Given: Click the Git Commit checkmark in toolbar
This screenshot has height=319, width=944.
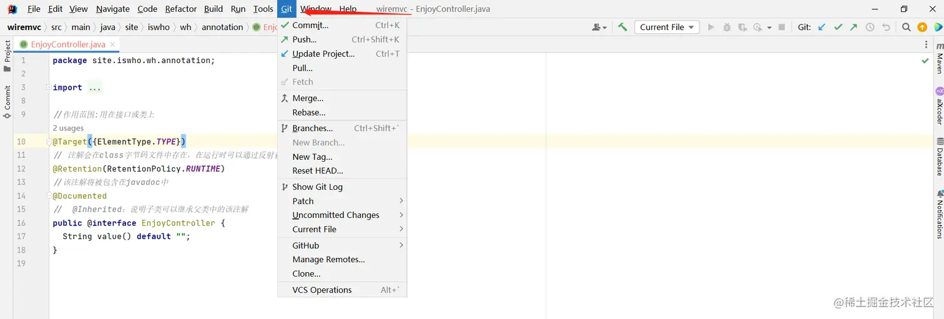Looking at the screenshot, I should [838, 27].
